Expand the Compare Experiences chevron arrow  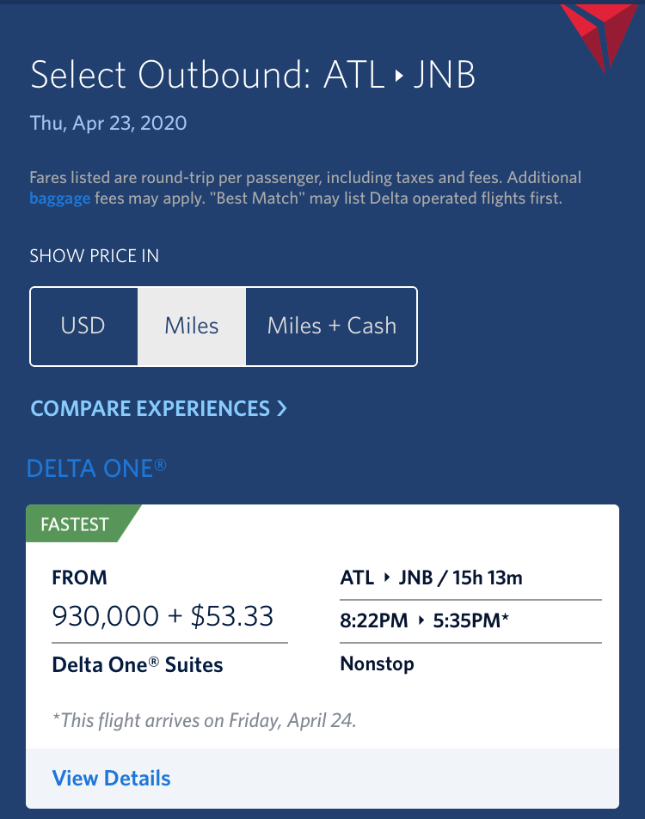coord(282,408)
